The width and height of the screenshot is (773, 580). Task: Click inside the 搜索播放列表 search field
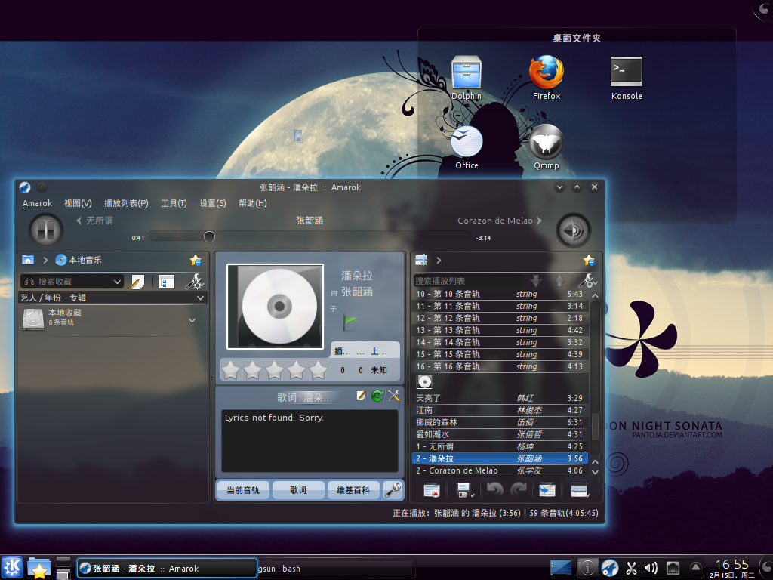(x=468, y=281)
